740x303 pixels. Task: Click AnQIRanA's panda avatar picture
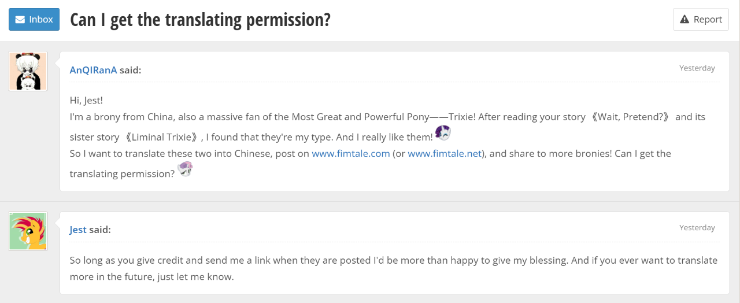(x=28, y=71)
